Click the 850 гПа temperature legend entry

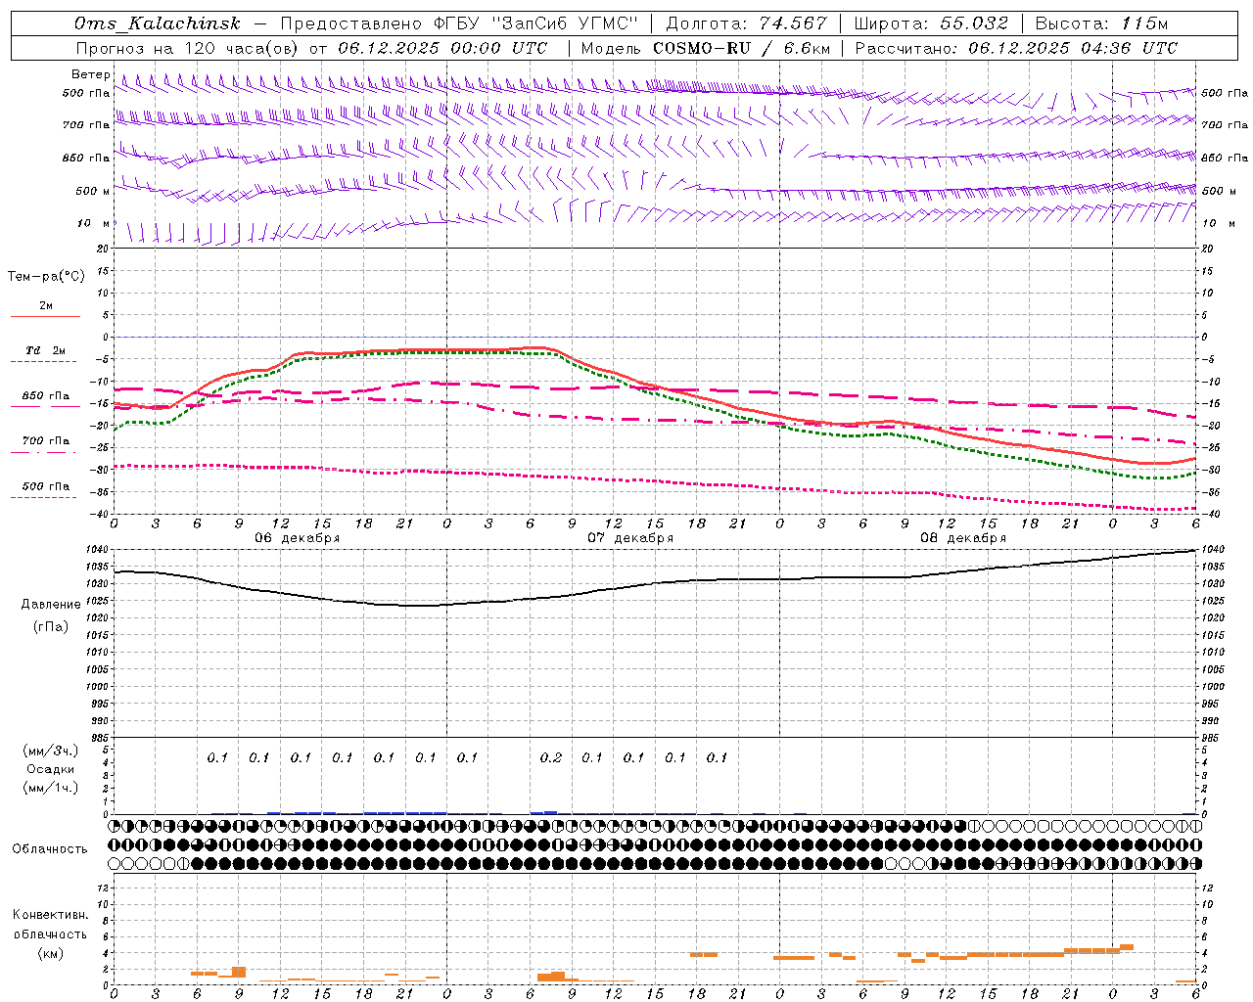(x=45, y=396)
